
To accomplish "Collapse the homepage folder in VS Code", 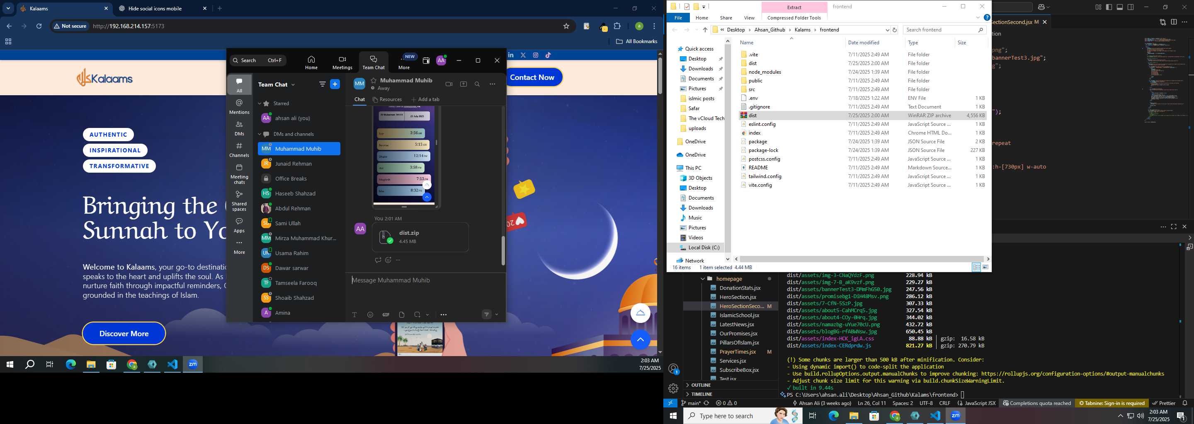I will [x=703, y=279].
